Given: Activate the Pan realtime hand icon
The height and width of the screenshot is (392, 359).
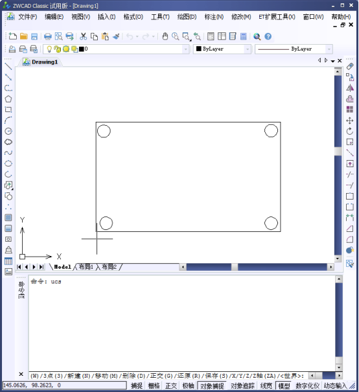Looking at the screenshot, I should [x=165, y=36].
